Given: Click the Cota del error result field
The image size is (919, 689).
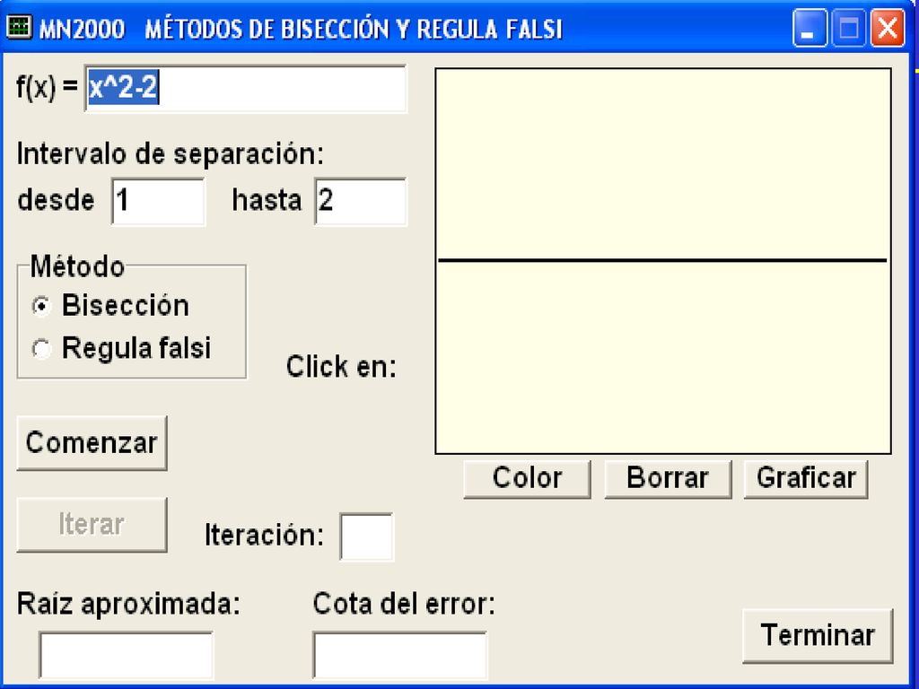Looking at the screenshot, I should (x=399, y=655).
